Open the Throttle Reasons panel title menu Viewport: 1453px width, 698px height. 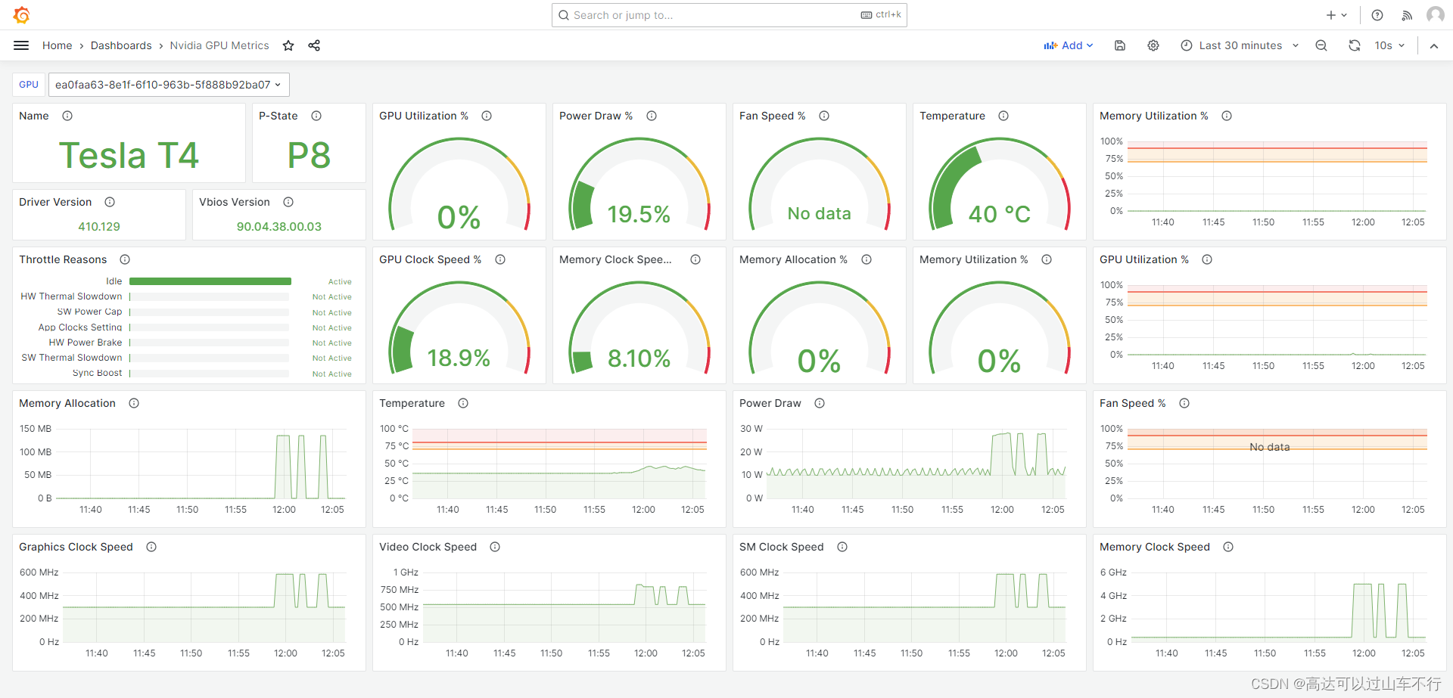point(63,259)
